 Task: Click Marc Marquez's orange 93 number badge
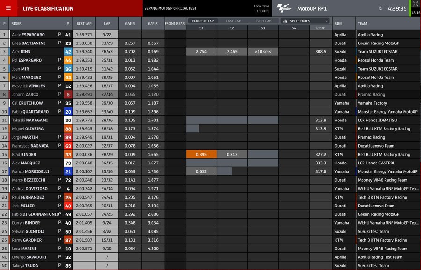pos(68,78)
